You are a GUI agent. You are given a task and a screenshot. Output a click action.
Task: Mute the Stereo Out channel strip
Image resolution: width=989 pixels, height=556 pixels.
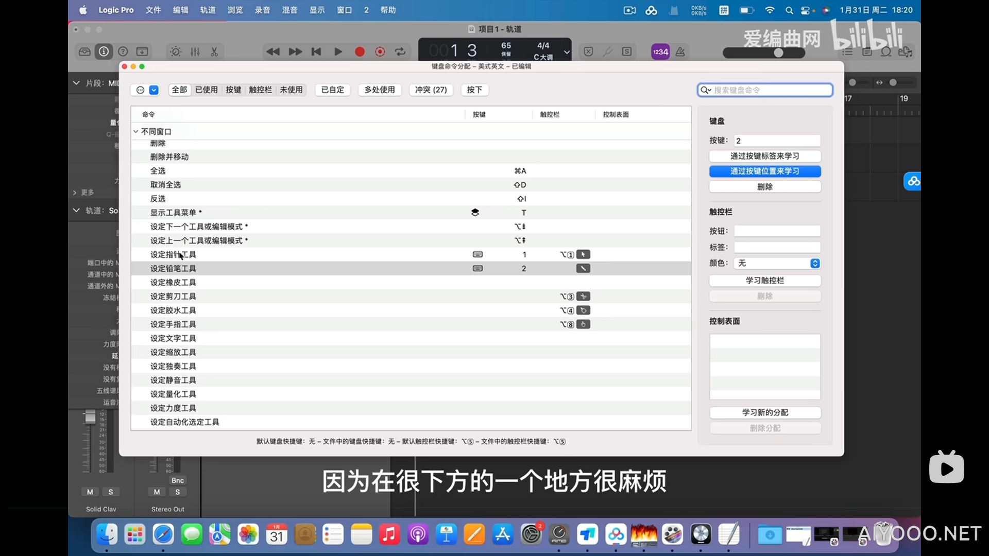(x=157, y=492)
